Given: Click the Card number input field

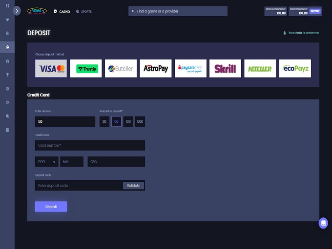Looking at the screenshot, I should (x=90, y=145).
